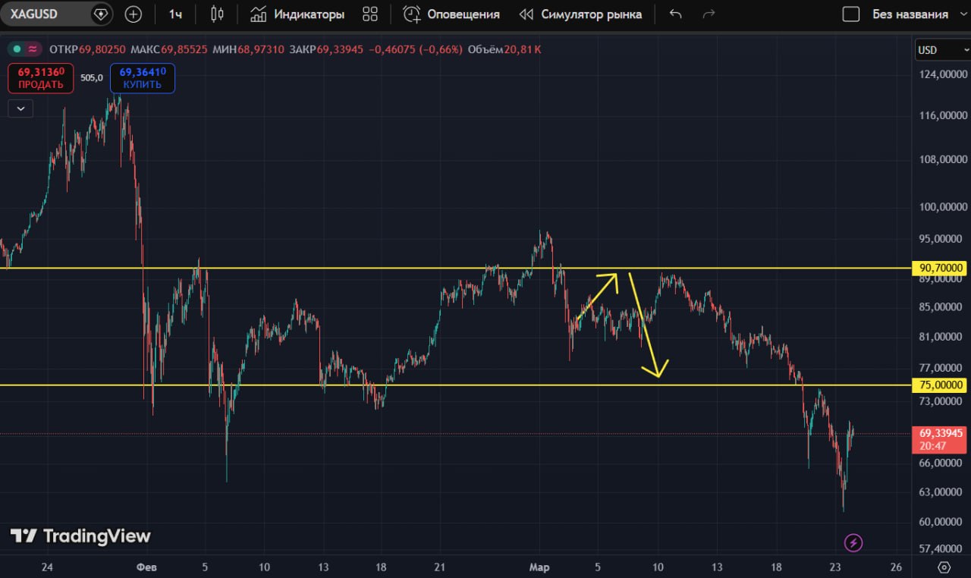This screenshot has height=578, width=971.
Task: Toggle the green market status indicator
Action: pos(17,49)
